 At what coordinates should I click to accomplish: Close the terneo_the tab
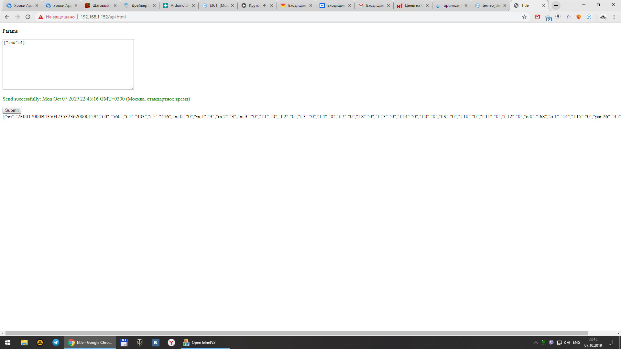click(x=505, y=5)
